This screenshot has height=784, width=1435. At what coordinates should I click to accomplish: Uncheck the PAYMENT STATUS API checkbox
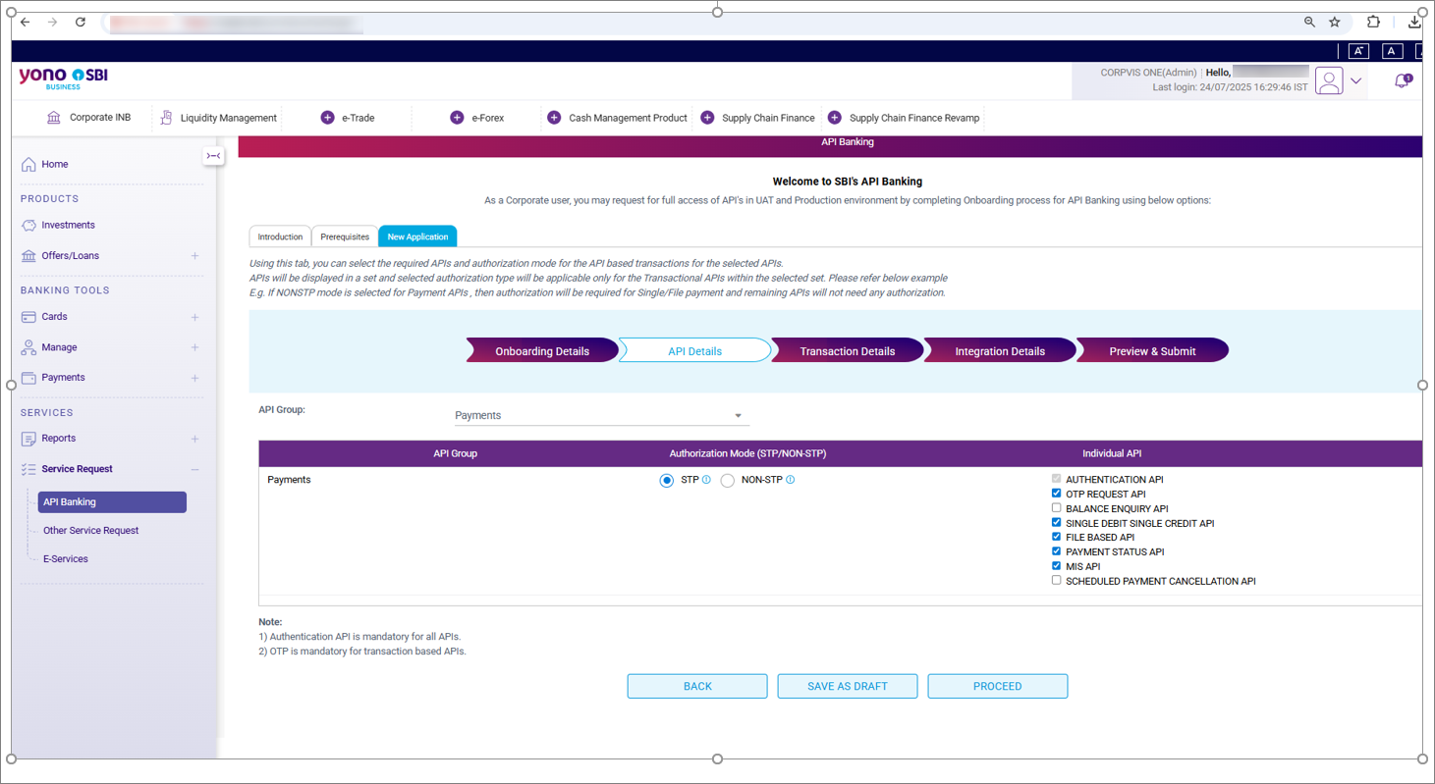(x=1057, y=551)
